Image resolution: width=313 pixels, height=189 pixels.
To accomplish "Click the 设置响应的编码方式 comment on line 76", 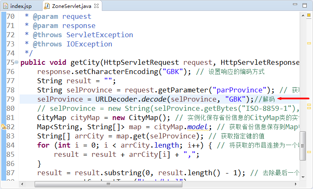I will tap(236, 72).
